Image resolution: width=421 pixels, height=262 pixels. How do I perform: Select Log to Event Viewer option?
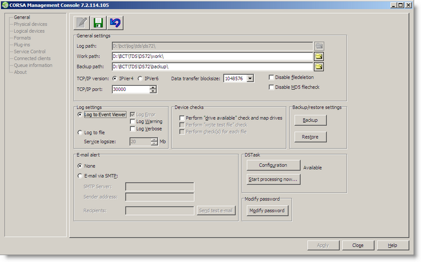[x=80, y=115]
